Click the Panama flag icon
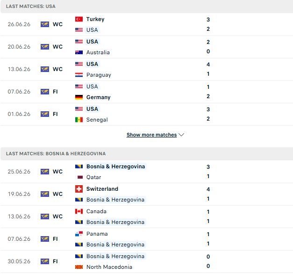The width and height of the screenshot is (293, 274). coord(79,234)
